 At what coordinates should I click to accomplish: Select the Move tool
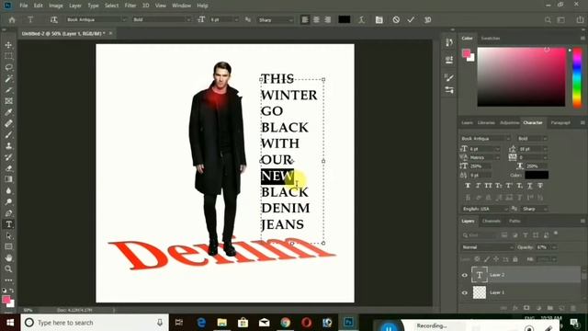(8, 45)
